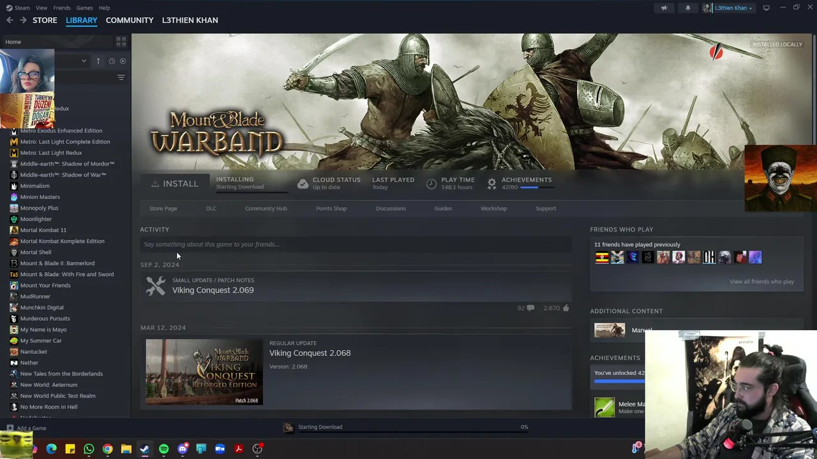Open the Viking Conquest 2.069 patch notes title

pyautogui.click(x=213, y=290)
